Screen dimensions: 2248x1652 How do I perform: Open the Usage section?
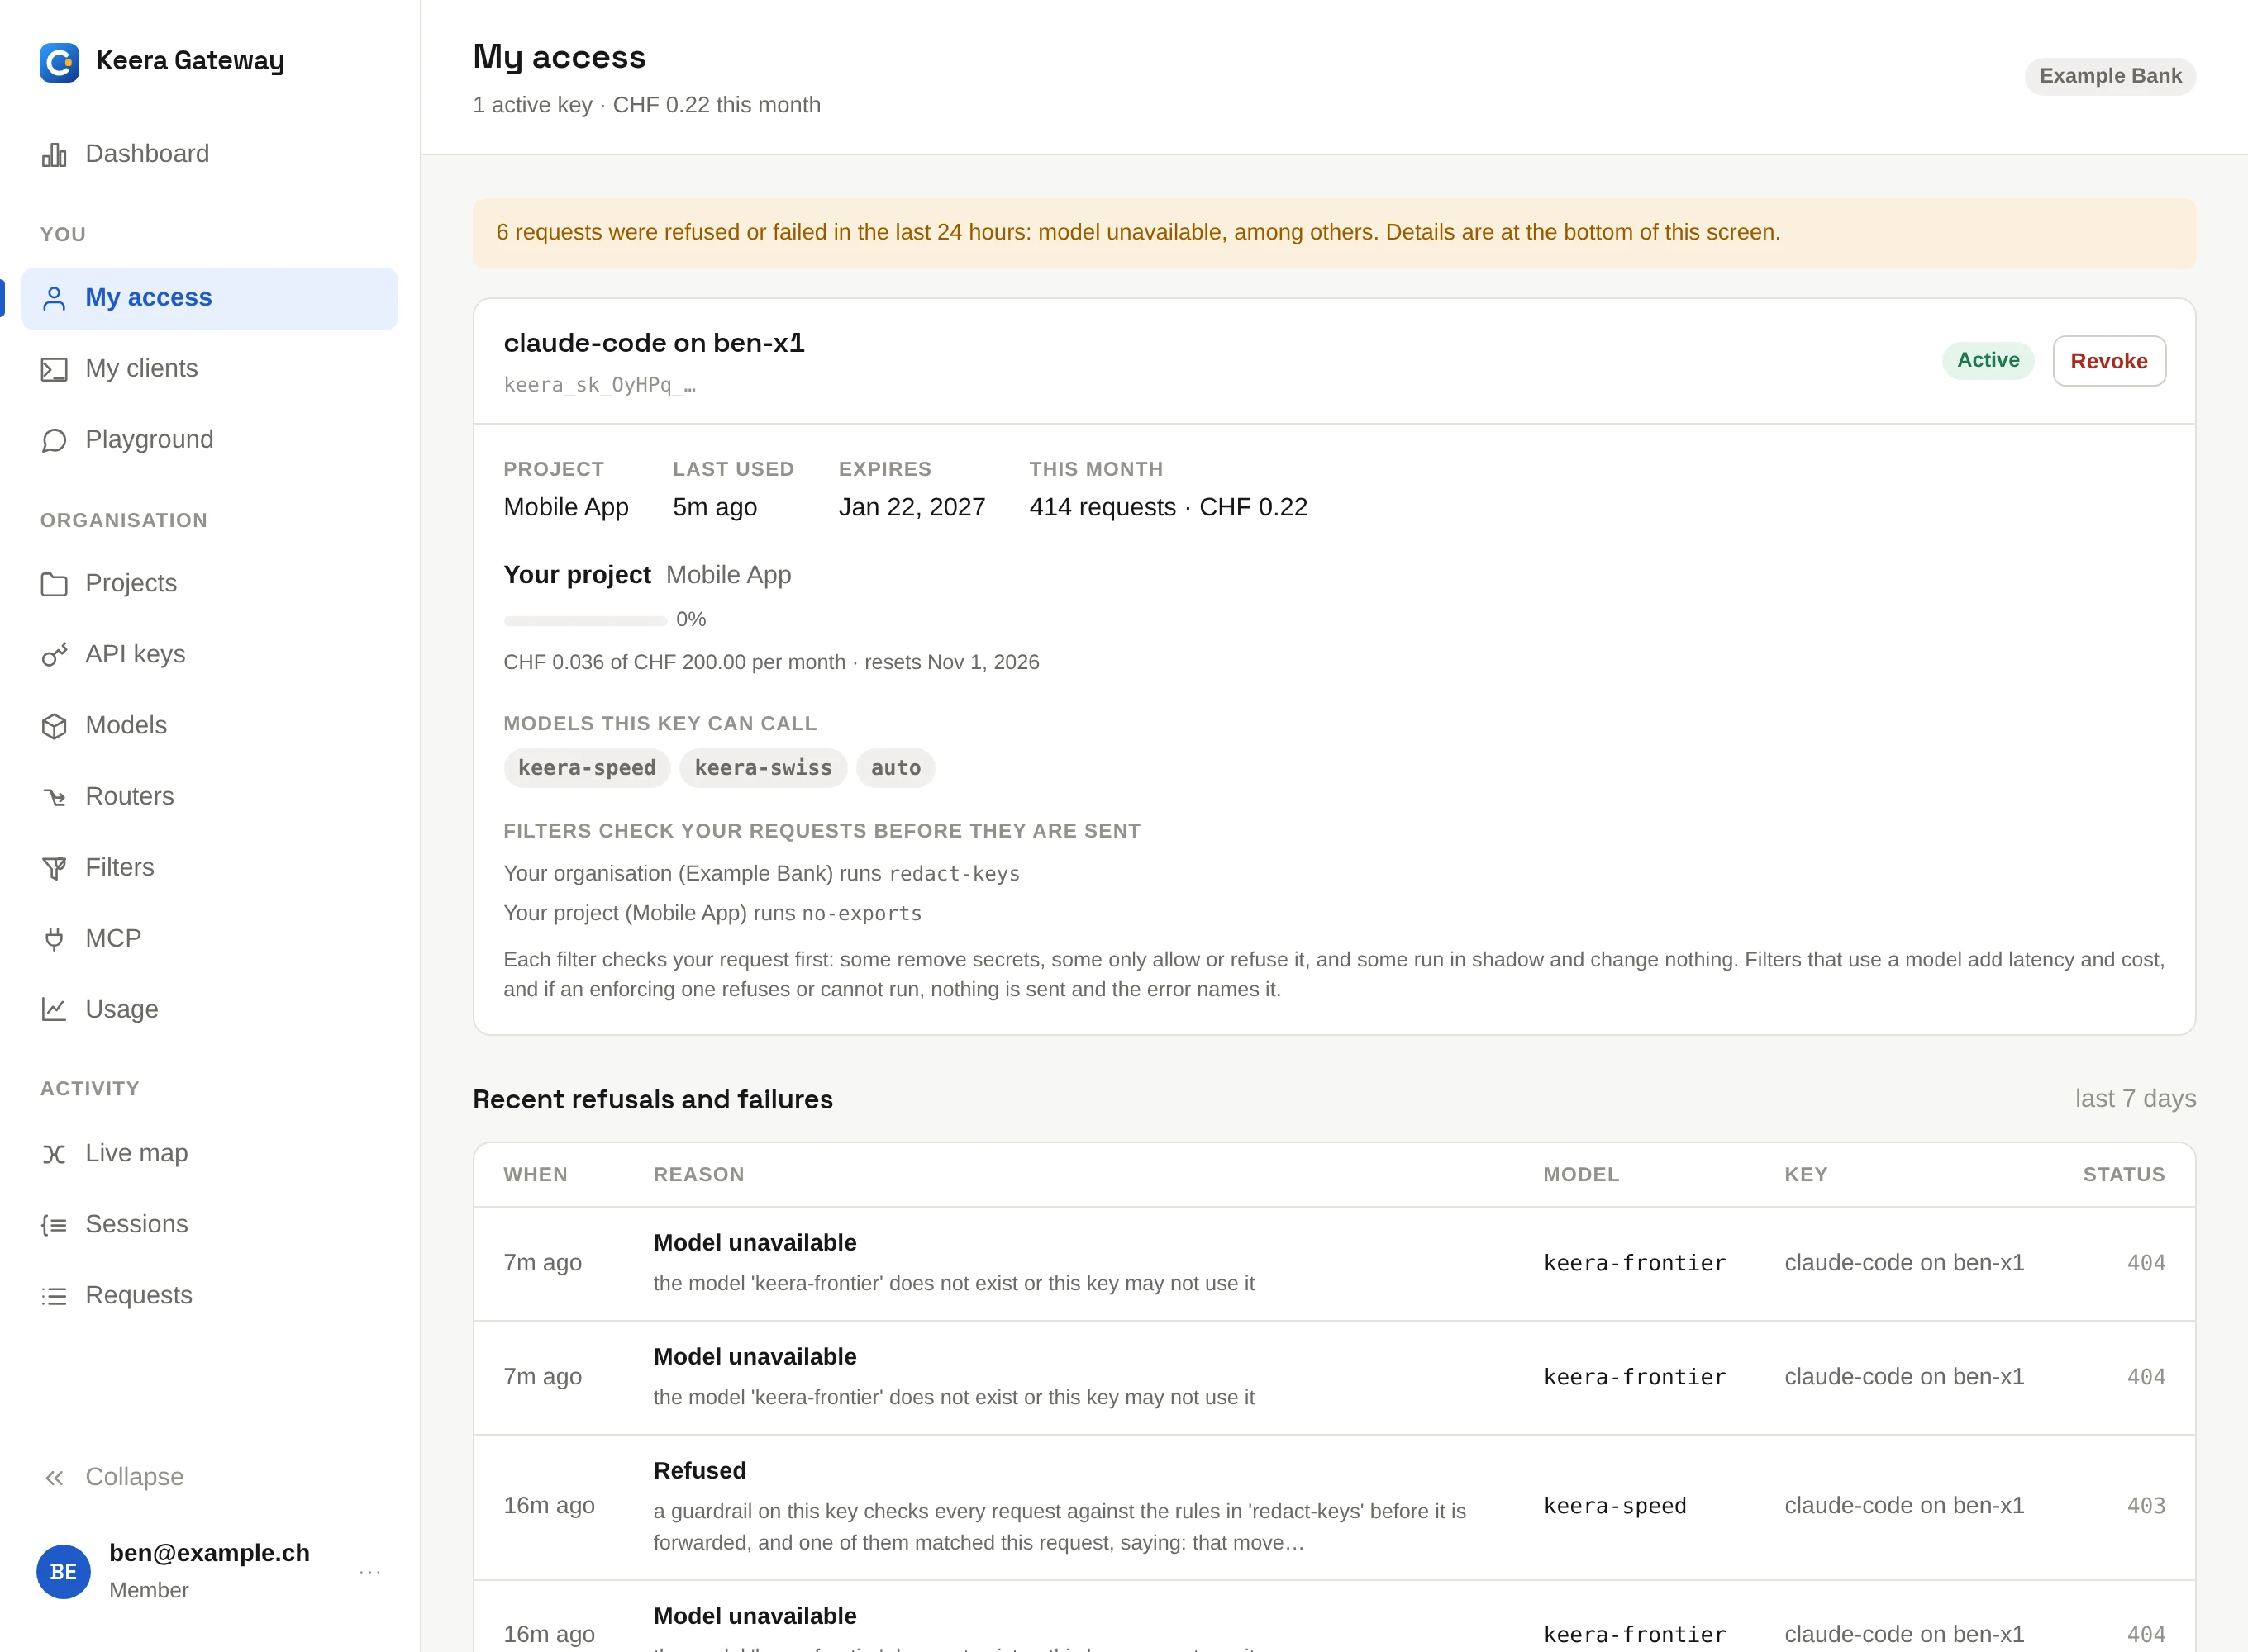210,1009
